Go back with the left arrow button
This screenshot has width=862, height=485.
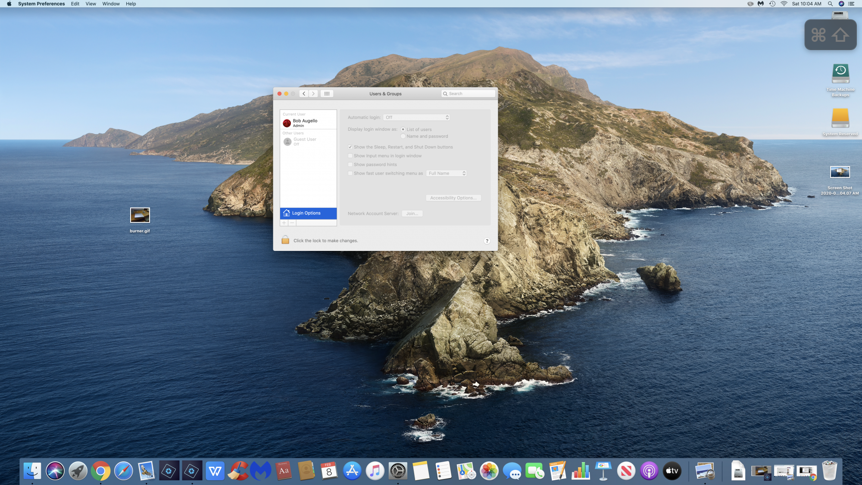click(304, 94)
